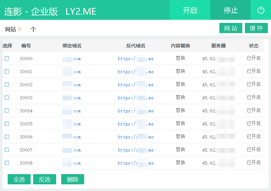Viewport: 271px width, 191px height.
Task: Click the 编号 column header
Action: pos(26,46)
